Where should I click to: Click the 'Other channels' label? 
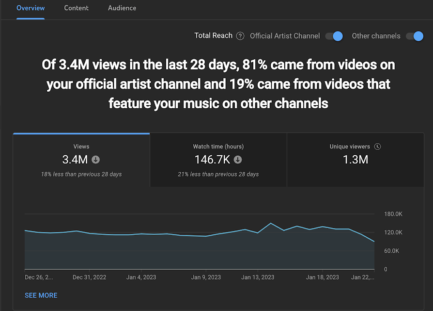tap(376, 36)
